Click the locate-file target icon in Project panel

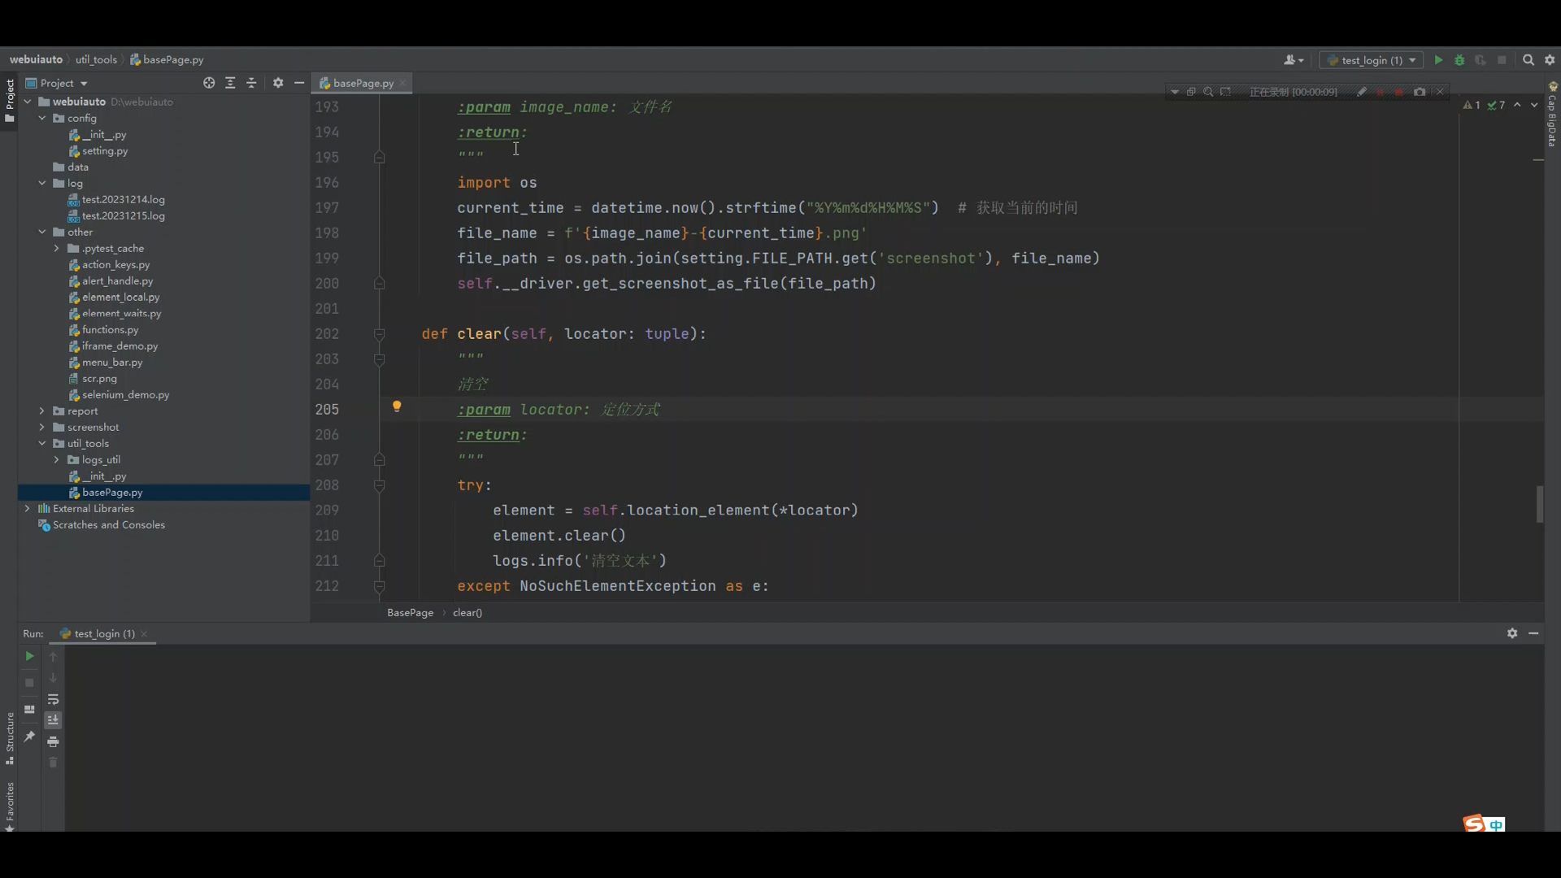pos(209,83)
